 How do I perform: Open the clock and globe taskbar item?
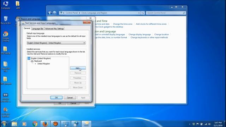76,124
